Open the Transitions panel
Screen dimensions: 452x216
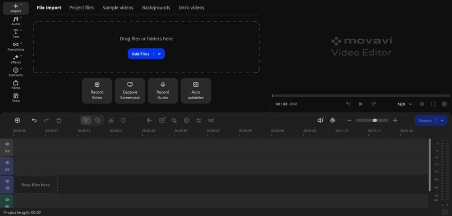coord(16,46)
